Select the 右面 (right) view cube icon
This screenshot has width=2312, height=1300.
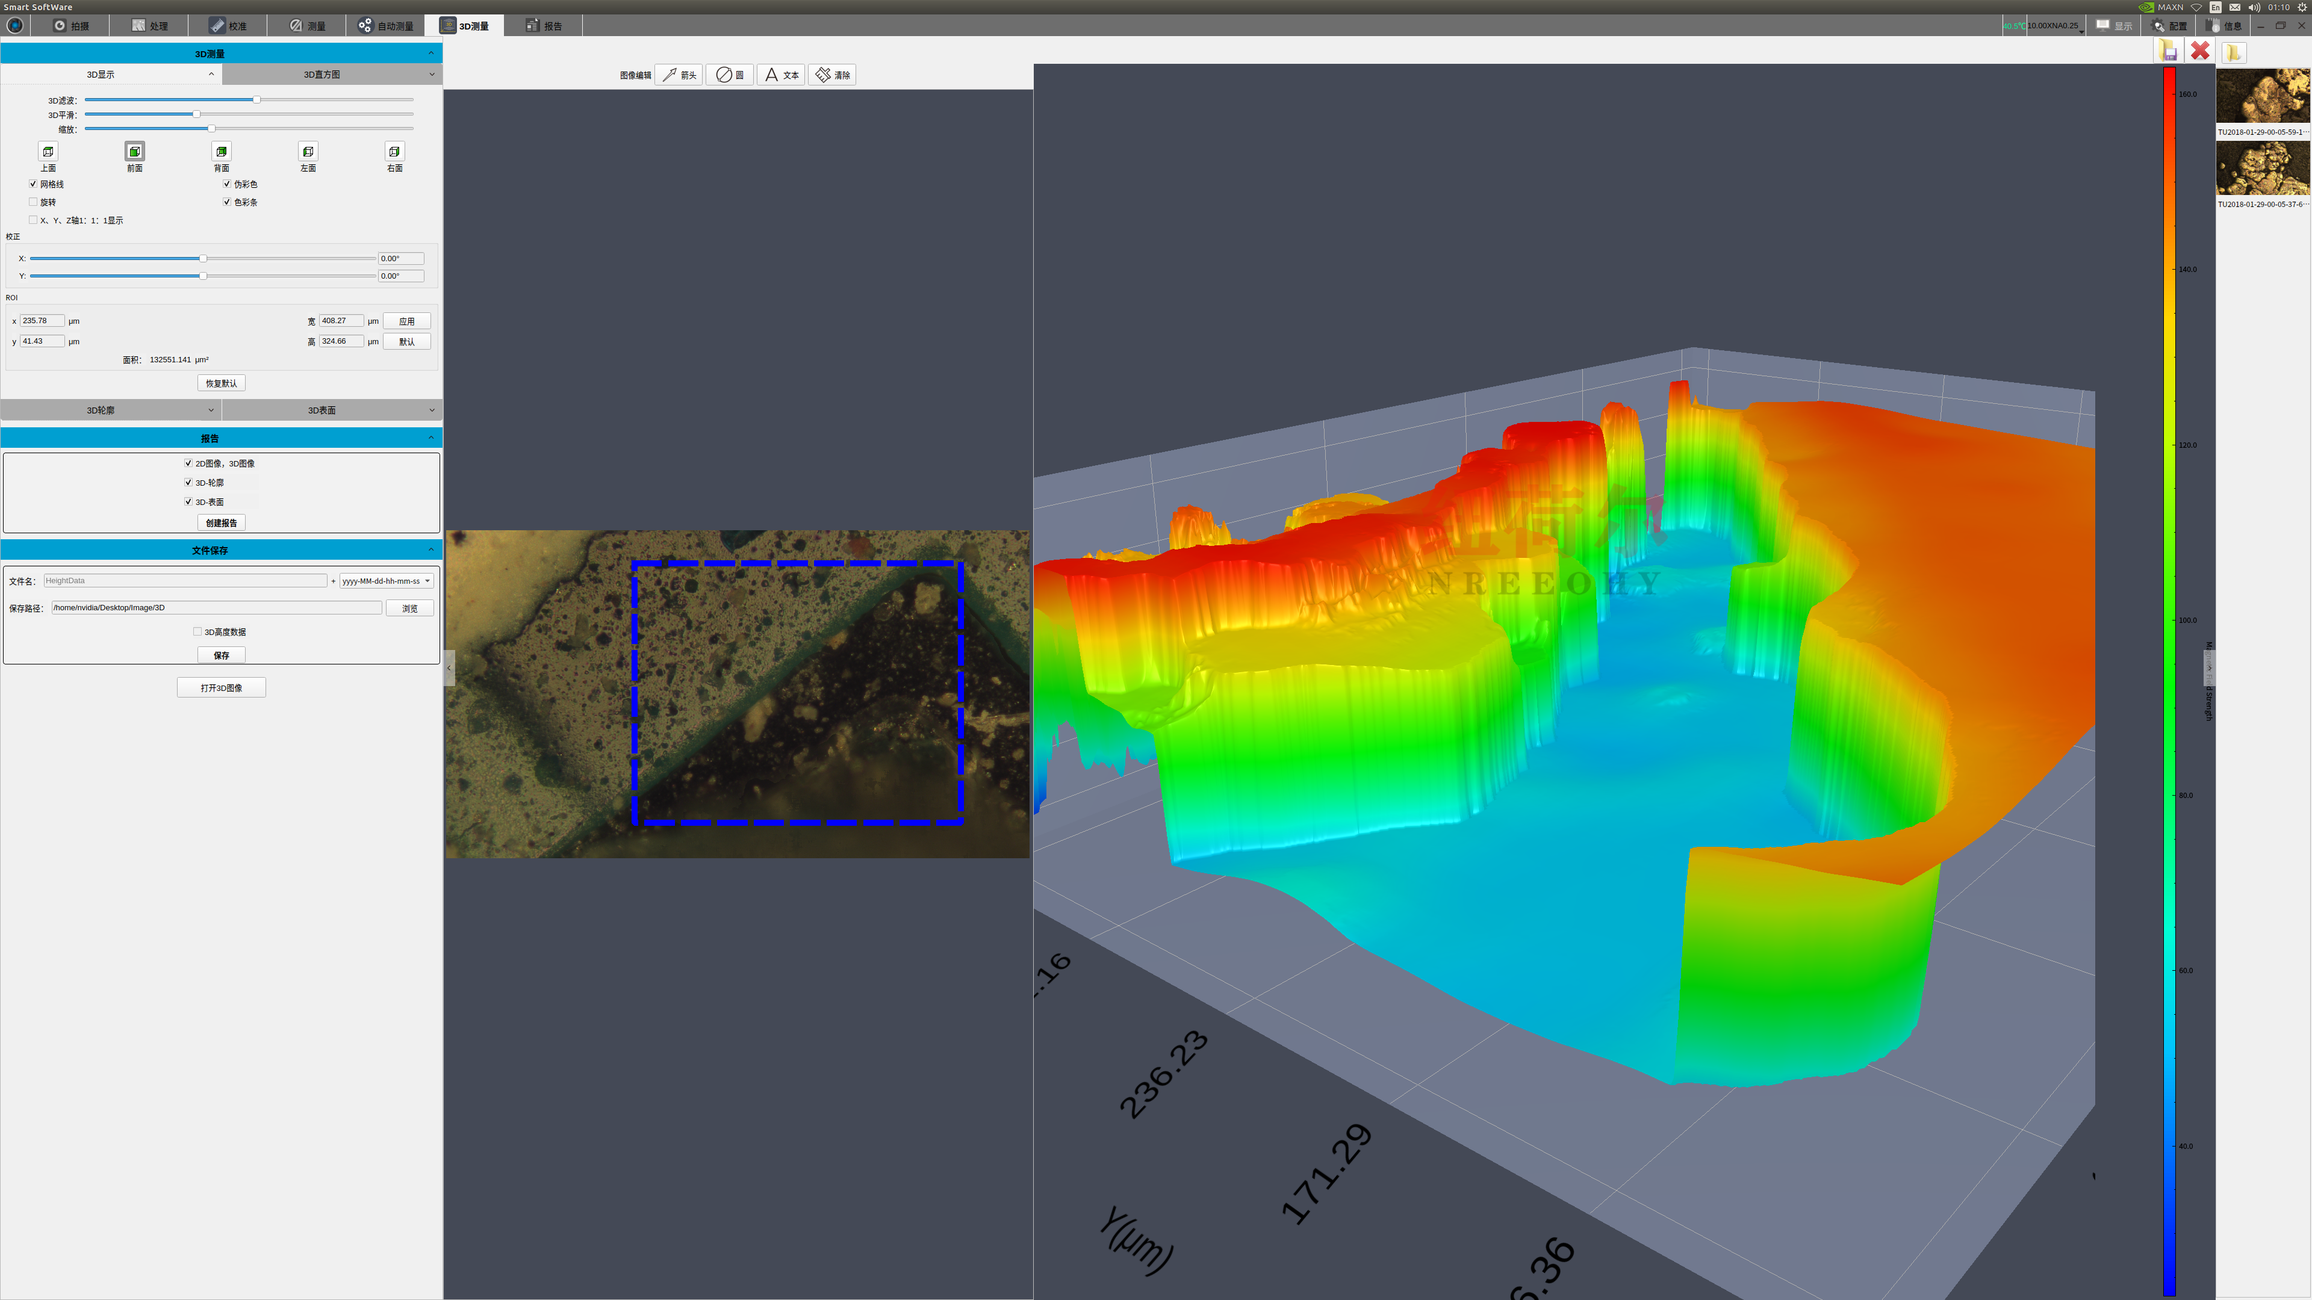click(x=394, y=152)
